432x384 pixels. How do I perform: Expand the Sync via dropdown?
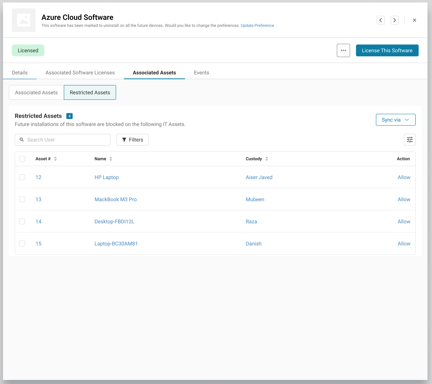point(395,120)
